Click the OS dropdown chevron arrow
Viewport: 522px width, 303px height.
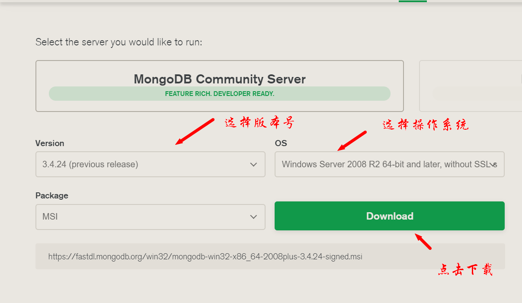493,165
